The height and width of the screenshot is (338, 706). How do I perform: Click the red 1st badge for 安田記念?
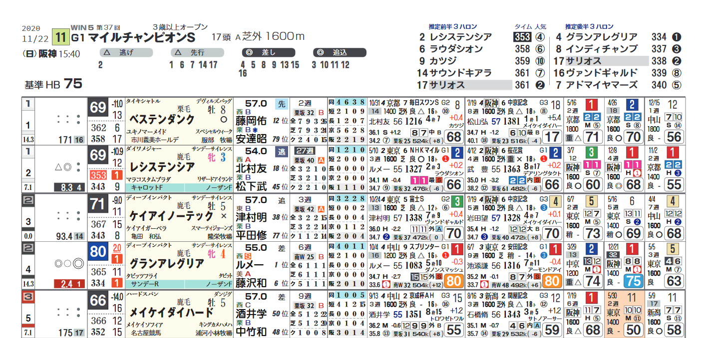pyautogui.click(x=556, y=250)
